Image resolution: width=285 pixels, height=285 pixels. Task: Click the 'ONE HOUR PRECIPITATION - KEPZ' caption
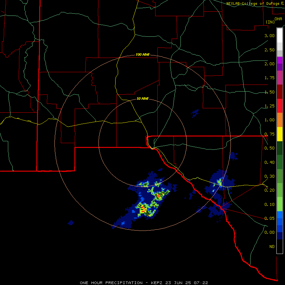click(x=122, y=283)
